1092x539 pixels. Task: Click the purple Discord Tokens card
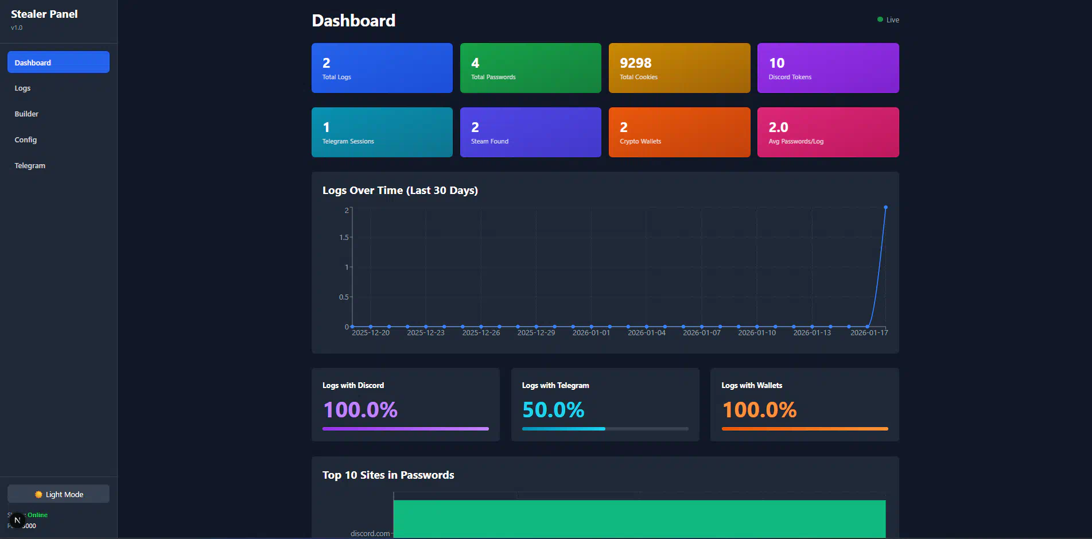827,68
